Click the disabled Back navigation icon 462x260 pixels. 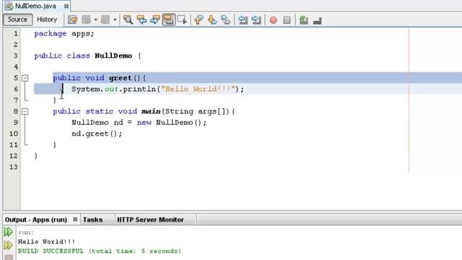87,19
